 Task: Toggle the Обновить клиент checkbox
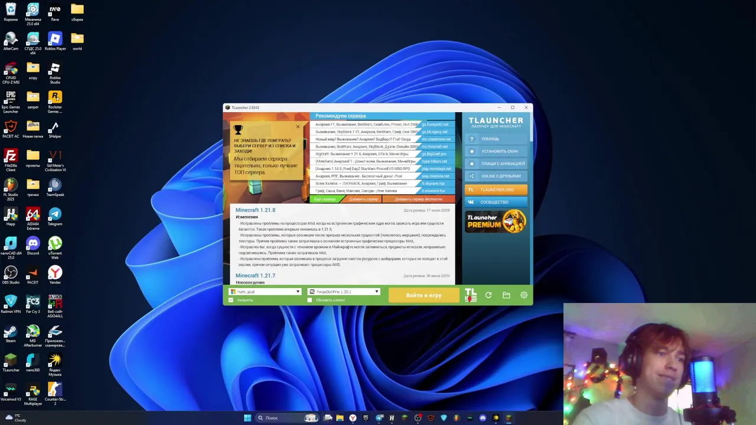[309, 300]
